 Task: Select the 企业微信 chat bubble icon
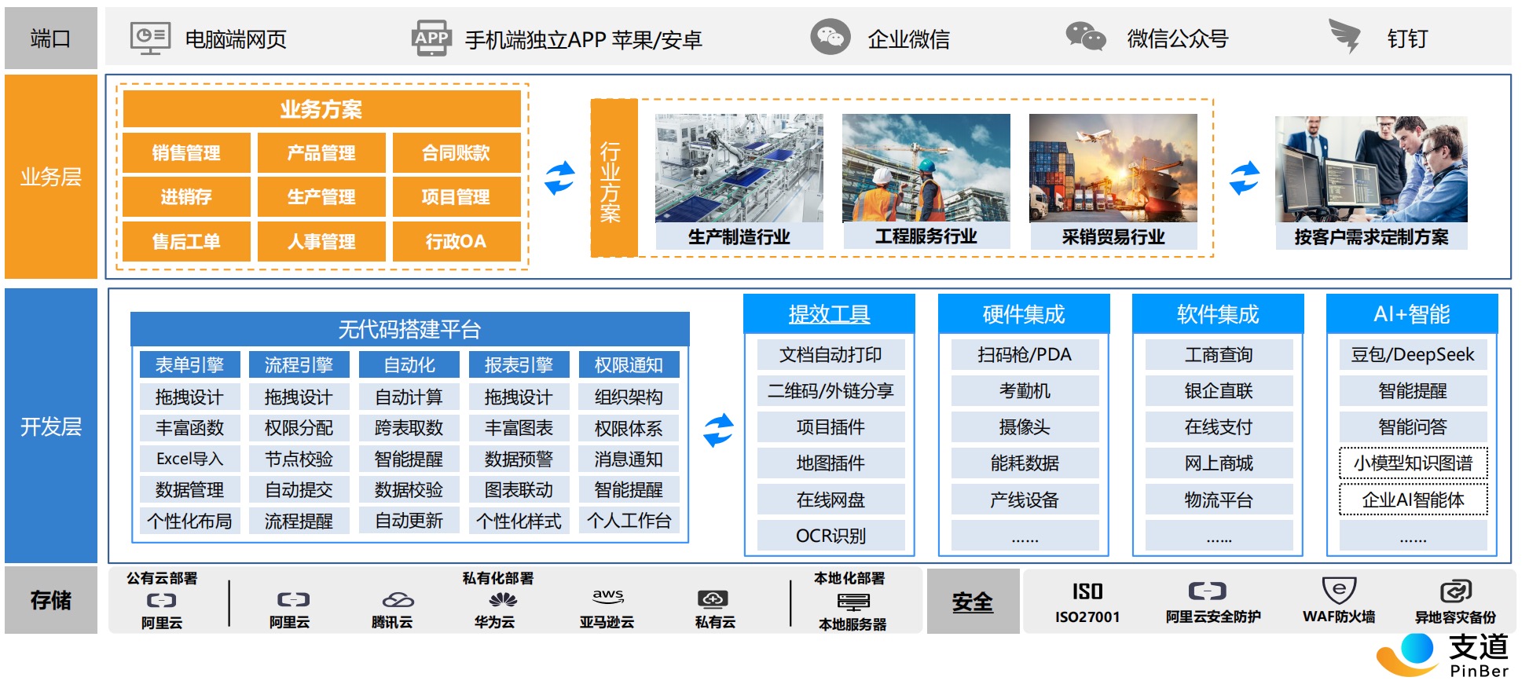[830, 37]
